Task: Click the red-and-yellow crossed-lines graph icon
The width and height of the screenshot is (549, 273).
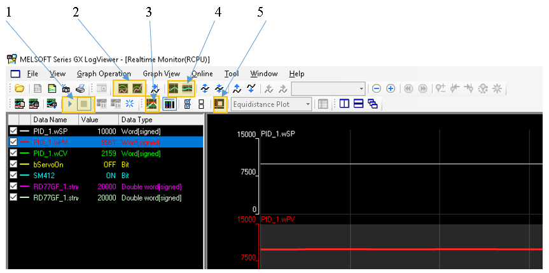Action: point(151,104)
